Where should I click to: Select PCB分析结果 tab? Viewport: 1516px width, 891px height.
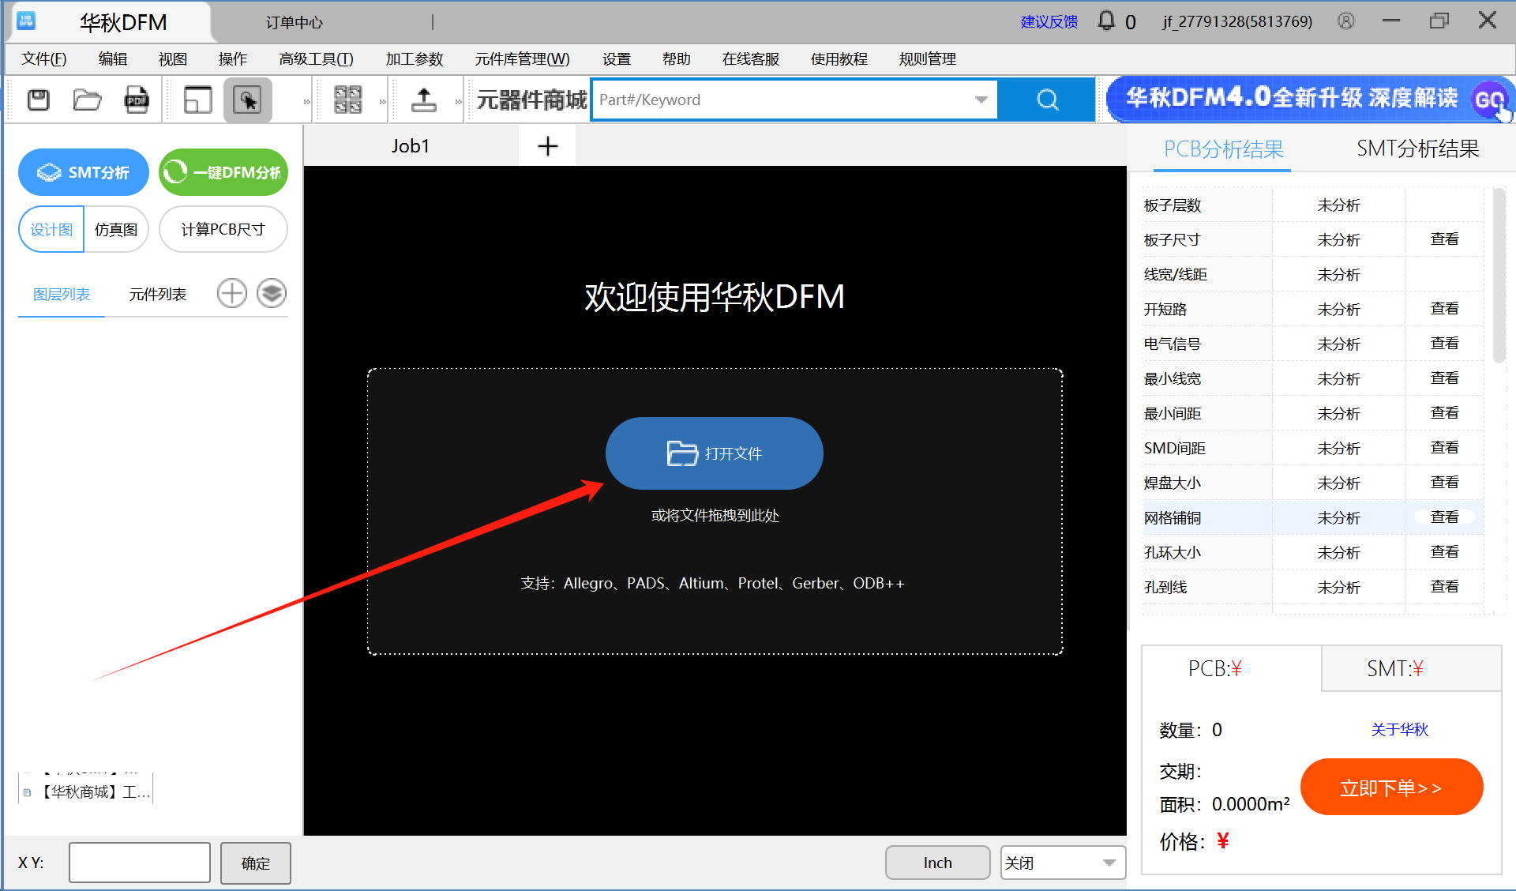point(1222,148)
